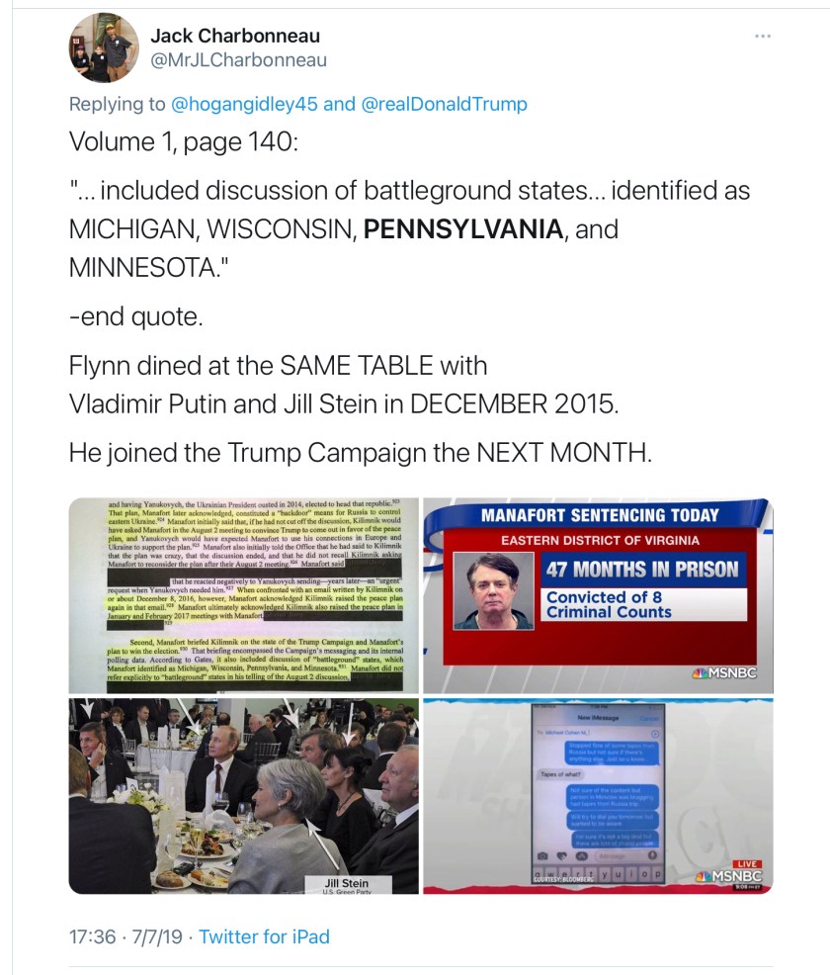Click the Jill Stein caption label

coord(347,885)
